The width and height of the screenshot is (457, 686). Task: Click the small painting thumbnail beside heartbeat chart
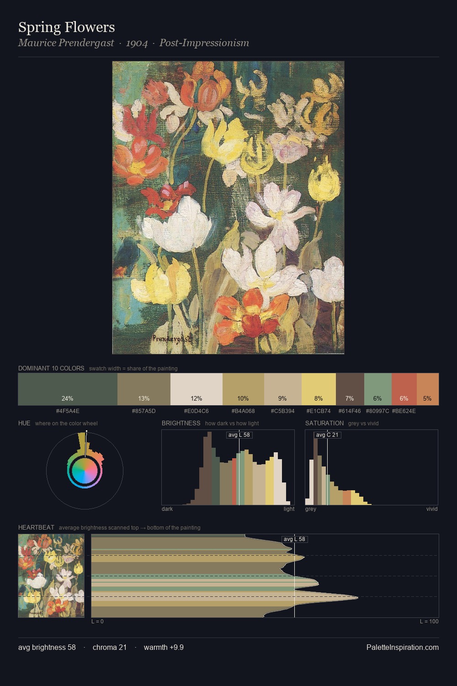coord(51,576)
